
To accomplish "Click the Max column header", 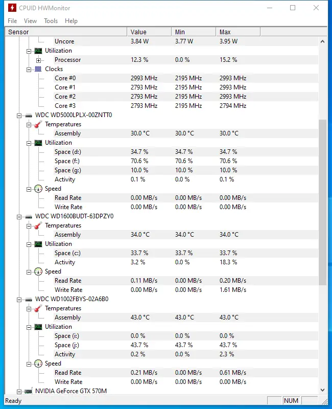I will click(238, 32).
